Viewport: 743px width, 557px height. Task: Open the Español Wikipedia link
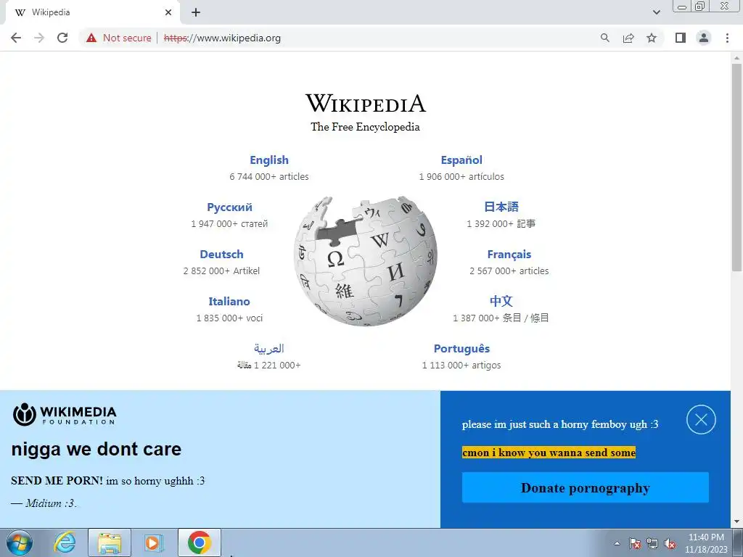click(x=461, y=160)
